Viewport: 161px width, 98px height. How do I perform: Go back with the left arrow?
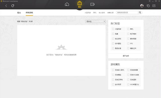click(x=6, y=6)
